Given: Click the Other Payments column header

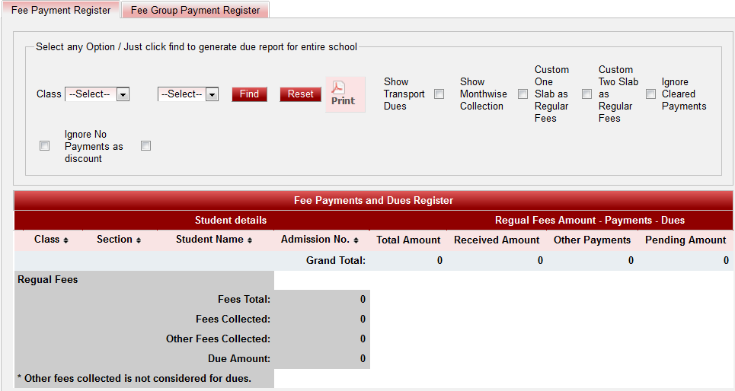Looking at the screenshot, I should coord(592,240).
